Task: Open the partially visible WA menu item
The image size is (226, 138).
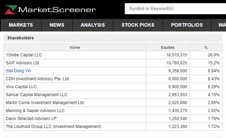Action: pyautogui.click(x=219, y=25)
